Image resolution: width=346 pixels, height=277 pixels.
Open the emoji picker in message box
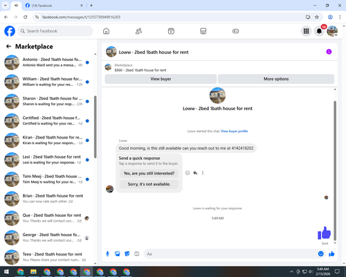(x=320, y=254)
